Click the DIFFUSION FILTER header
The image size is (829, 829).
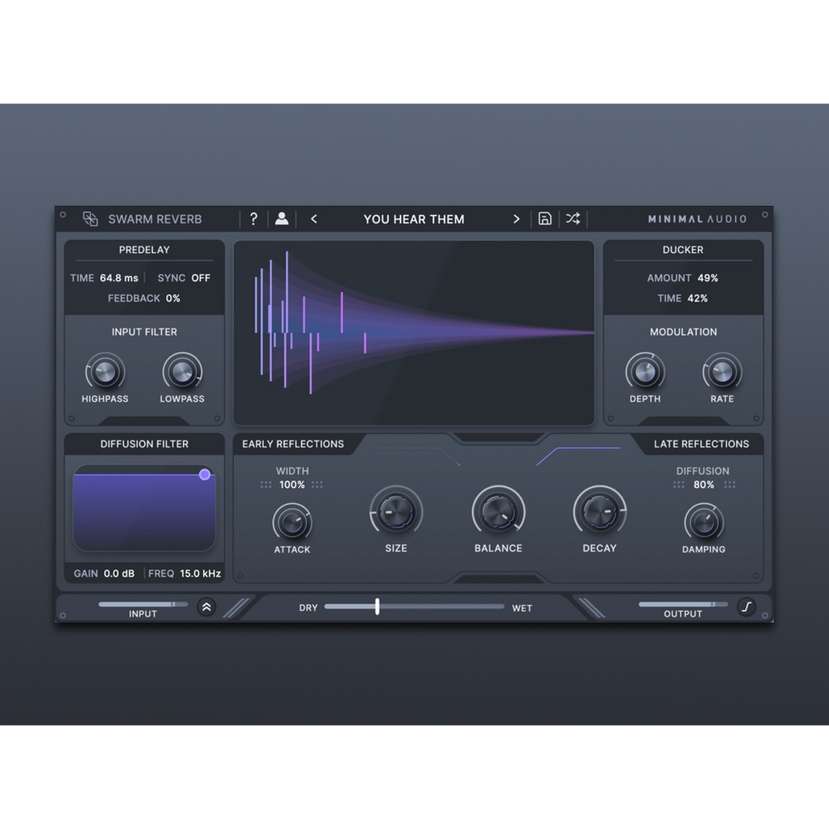click(144, 444)
